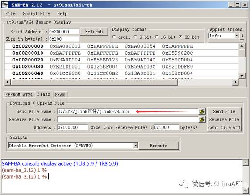The width and height of the screenshot is (250, 195).
Task: Click memory address 0x00200010 row label
Action: pyautogui.click(x=28, y=53)
